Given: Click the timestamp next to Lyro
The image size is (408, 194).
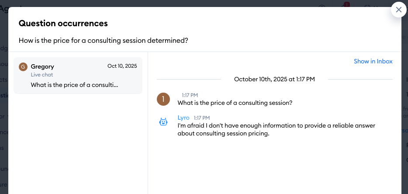Looking at the screenshot, I should [202, 118].
